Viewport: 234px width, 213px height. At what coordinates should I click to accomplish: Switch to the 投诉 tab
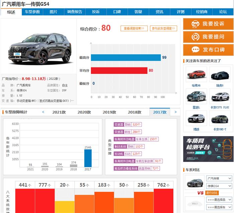click(96, 12)
